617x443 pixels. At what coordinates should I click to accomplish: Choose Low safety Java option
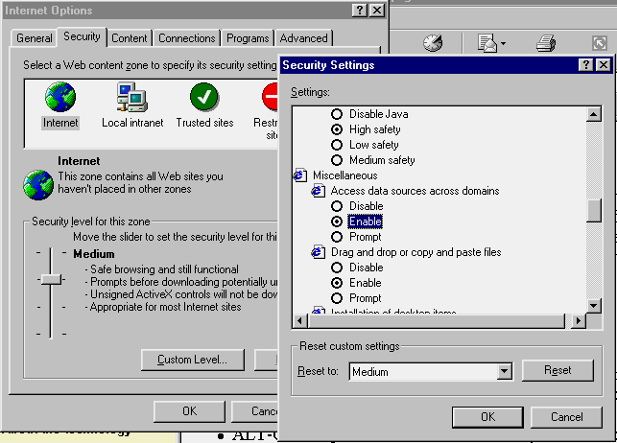coord(337,145)
